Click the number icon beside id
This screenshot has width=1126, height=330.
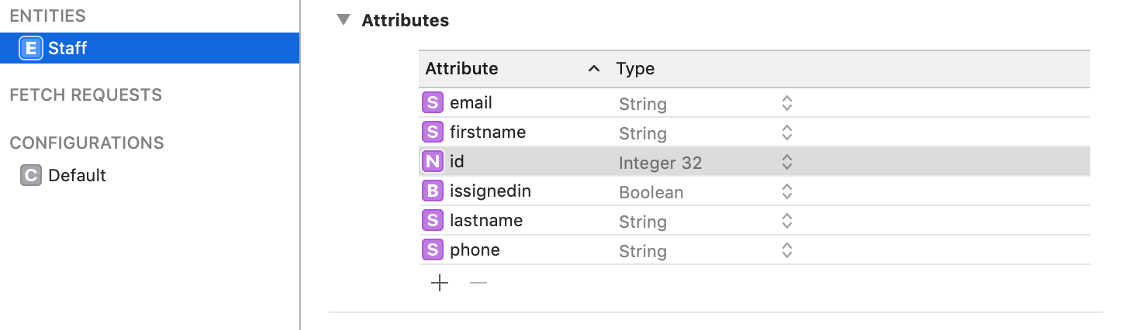tap(433, 162)
